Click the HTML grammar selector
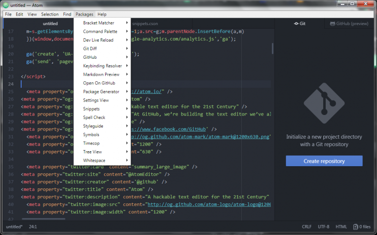 (341, 226)
